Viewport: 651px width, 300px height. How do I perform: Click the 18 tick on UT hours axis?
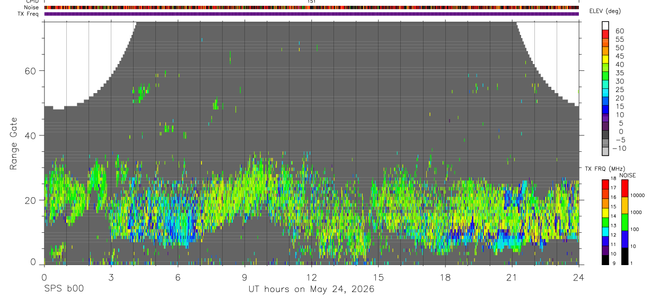tap(445, 277)
